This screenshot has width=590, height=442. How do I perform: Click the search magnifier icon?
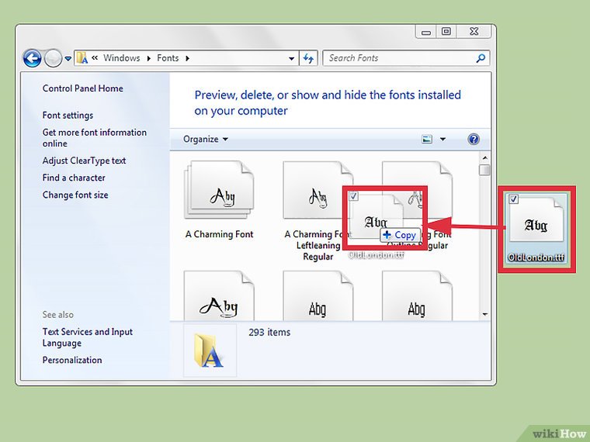[481, 58]
